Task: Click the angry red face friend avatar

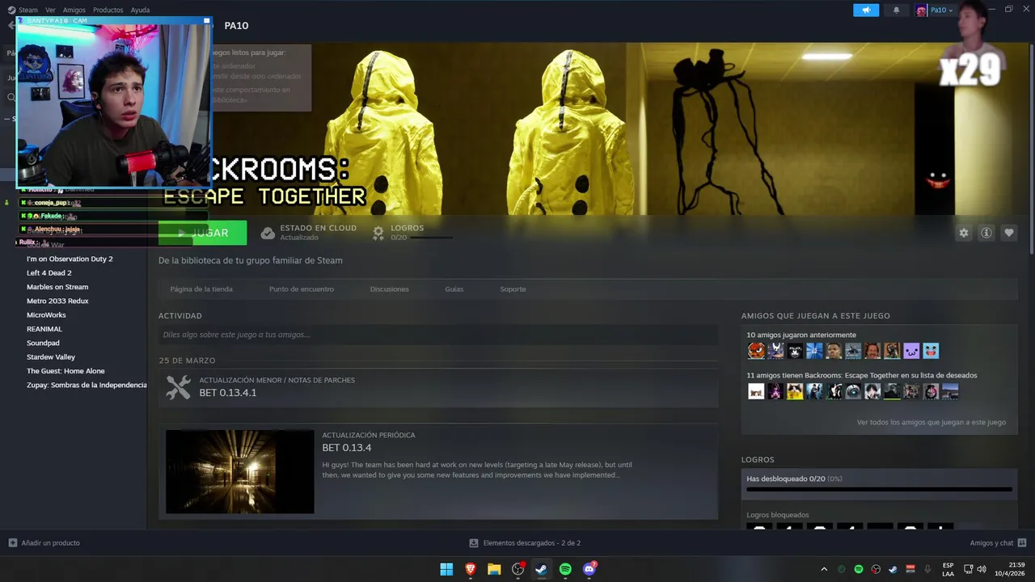Action: 756,351
